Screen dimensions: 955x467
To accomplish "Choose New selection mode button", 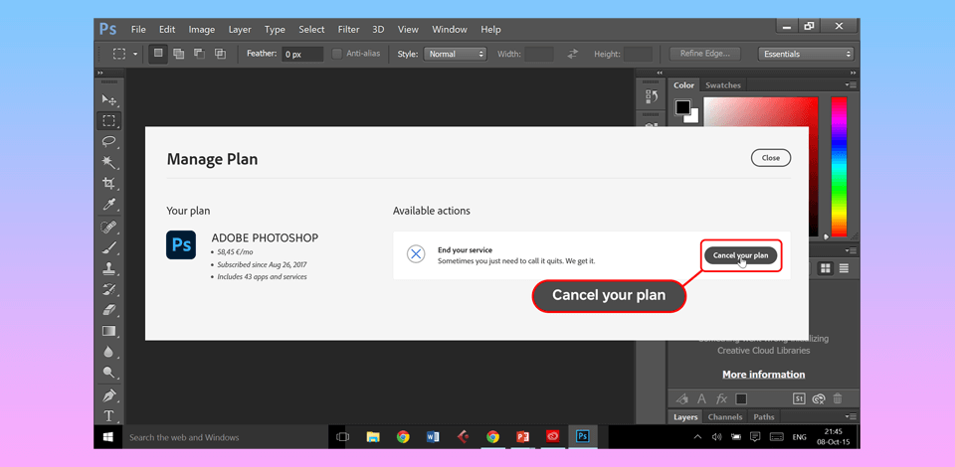I will tap(158, 54).
